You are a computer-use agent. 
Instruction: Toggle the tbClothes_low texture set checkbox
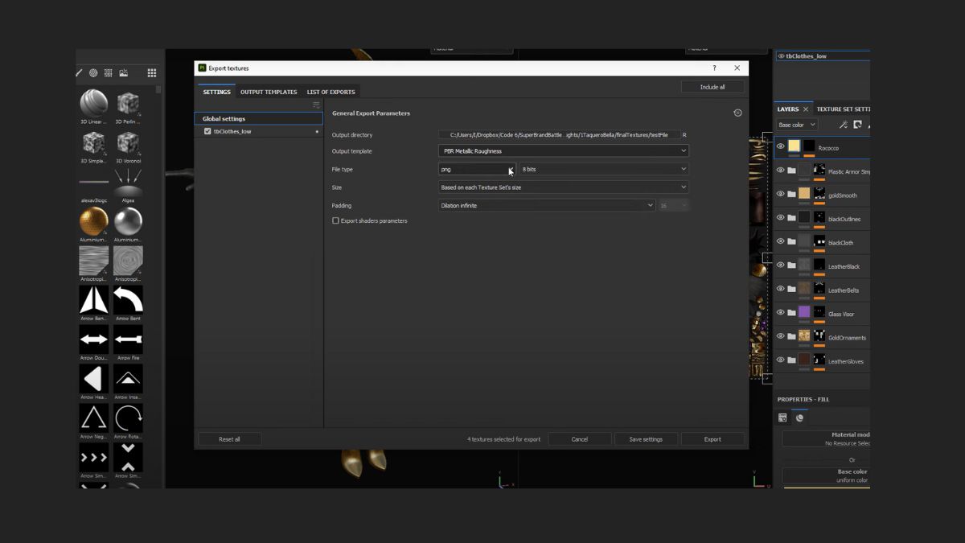207,131
